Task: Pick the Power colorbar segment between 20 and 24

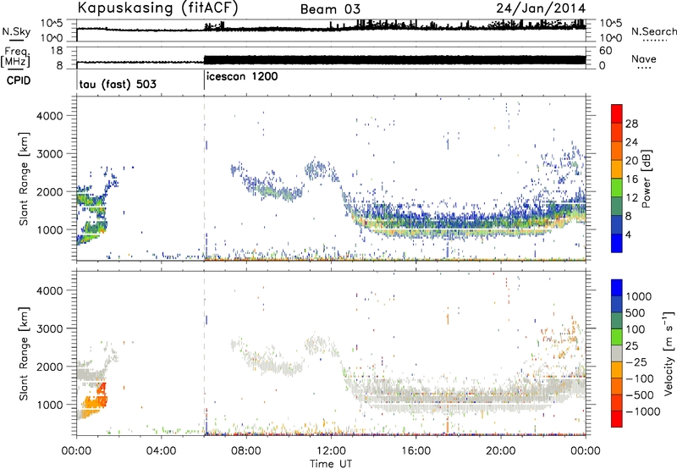Action: tap(617, 151)
